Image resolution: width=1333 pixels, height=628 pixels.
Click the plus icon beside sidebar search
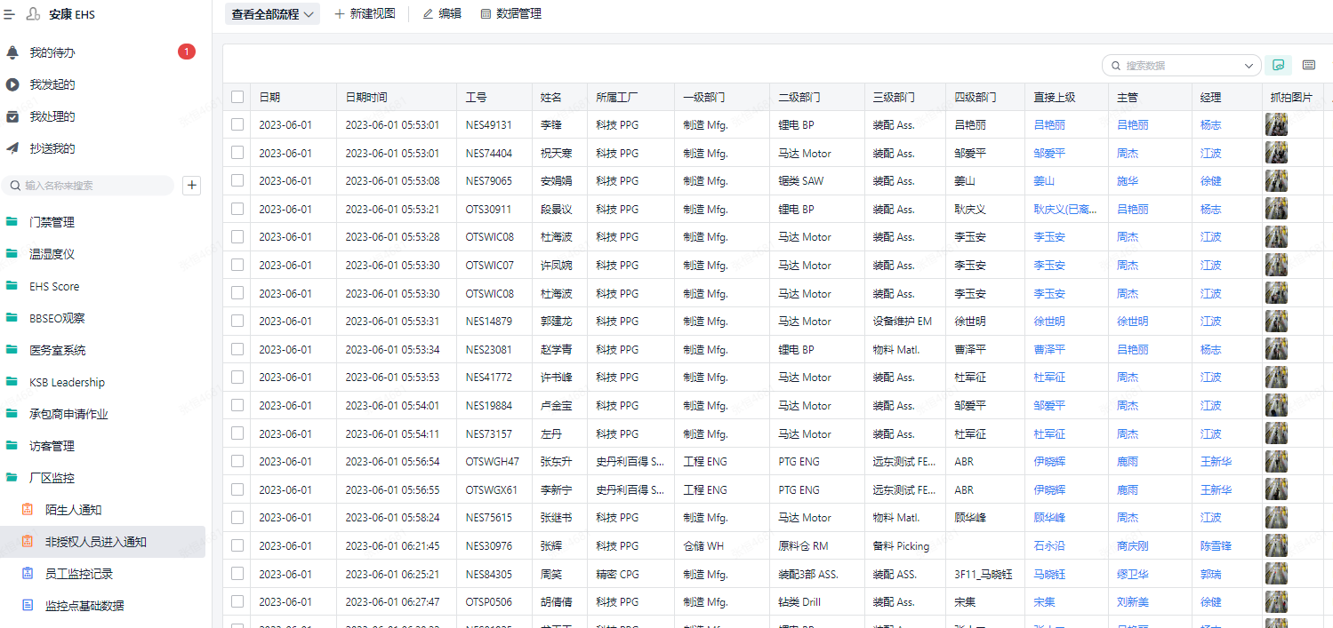pos(192,186)
